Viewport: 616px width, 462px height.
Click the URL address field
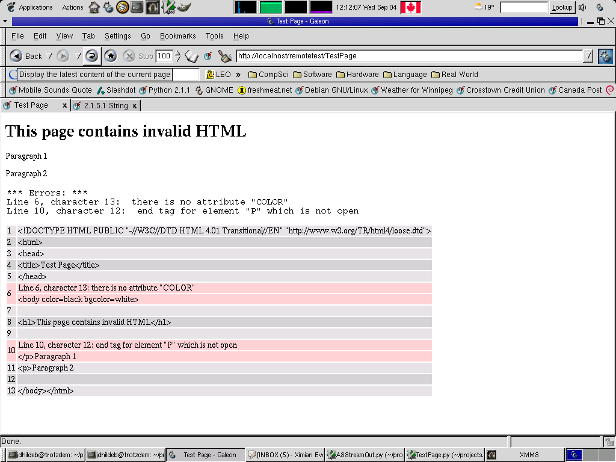click(409, 56)
